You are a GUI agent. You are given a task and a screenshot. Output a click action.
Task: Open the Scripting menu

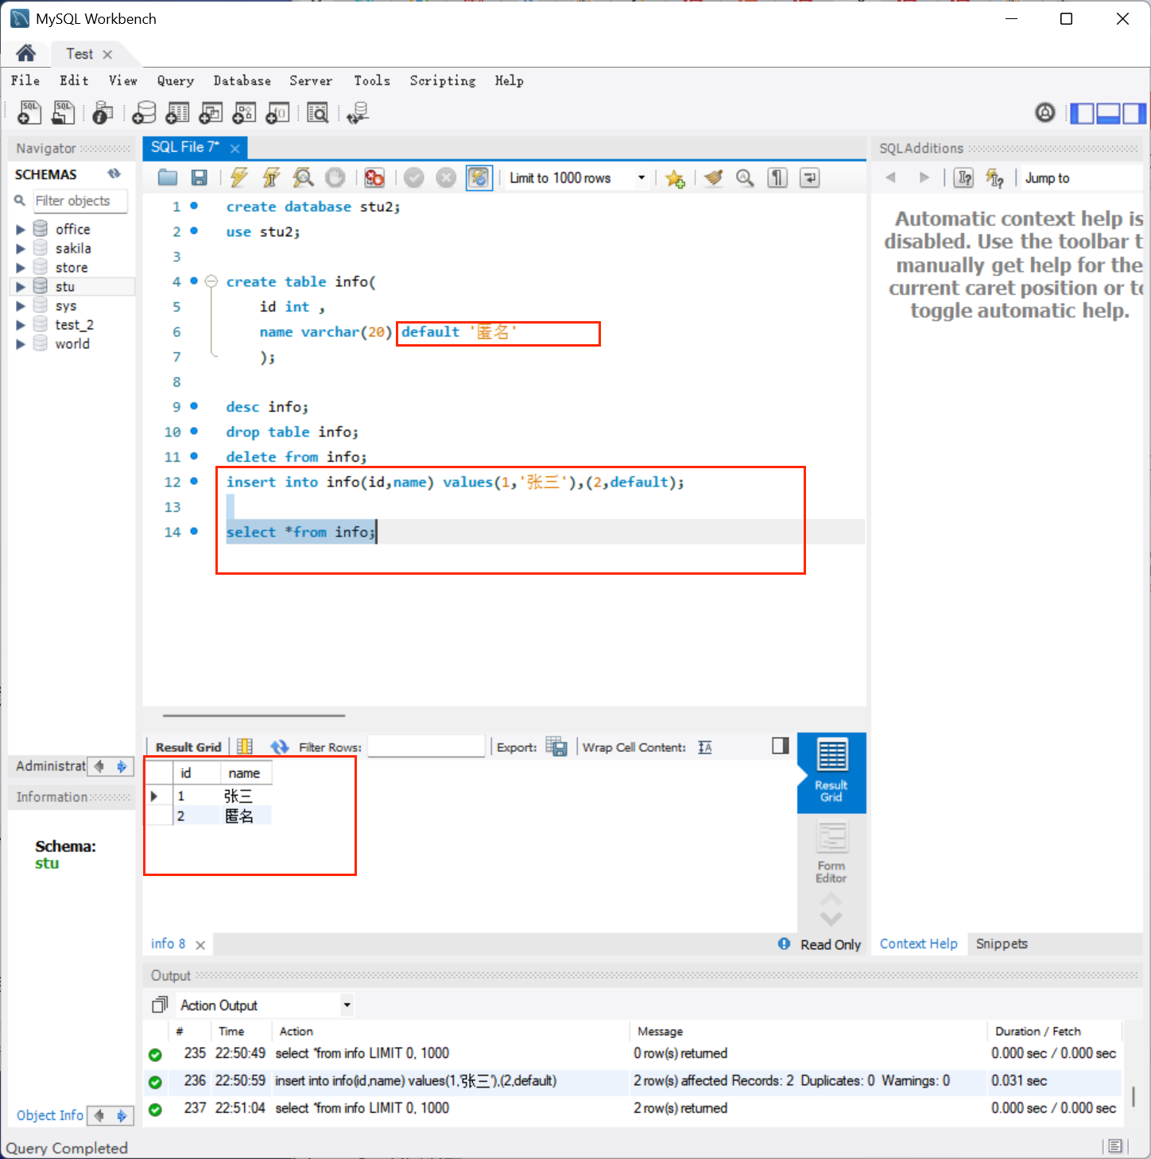click(443, 80)
